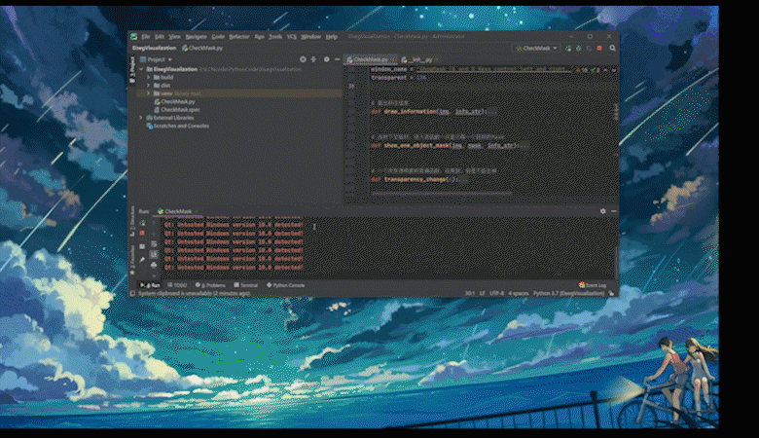
Task: Print console output with the printer icon
Action: (154, 265)
